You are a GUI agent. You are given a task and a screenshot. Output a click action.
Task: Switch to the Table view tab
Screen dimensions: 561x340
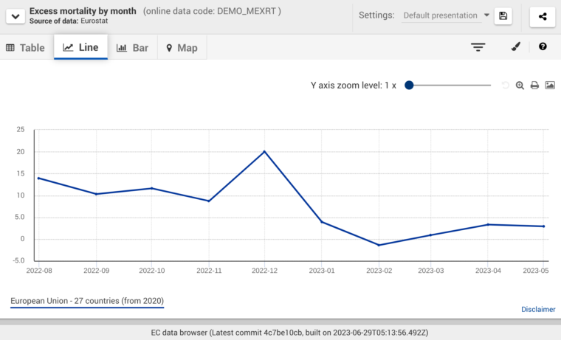click(26, 48)
